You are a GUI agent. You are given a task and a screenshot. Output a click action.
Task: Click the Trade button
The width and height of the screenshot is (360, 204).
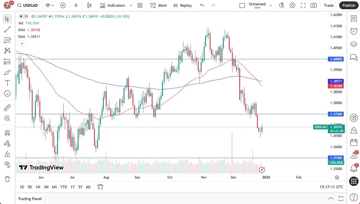pyautogui.click(x=328, y=5)
